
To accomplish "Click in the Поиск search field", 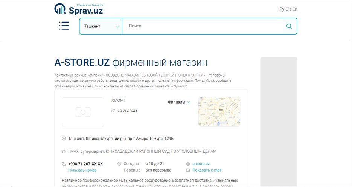I will point(203,26).
